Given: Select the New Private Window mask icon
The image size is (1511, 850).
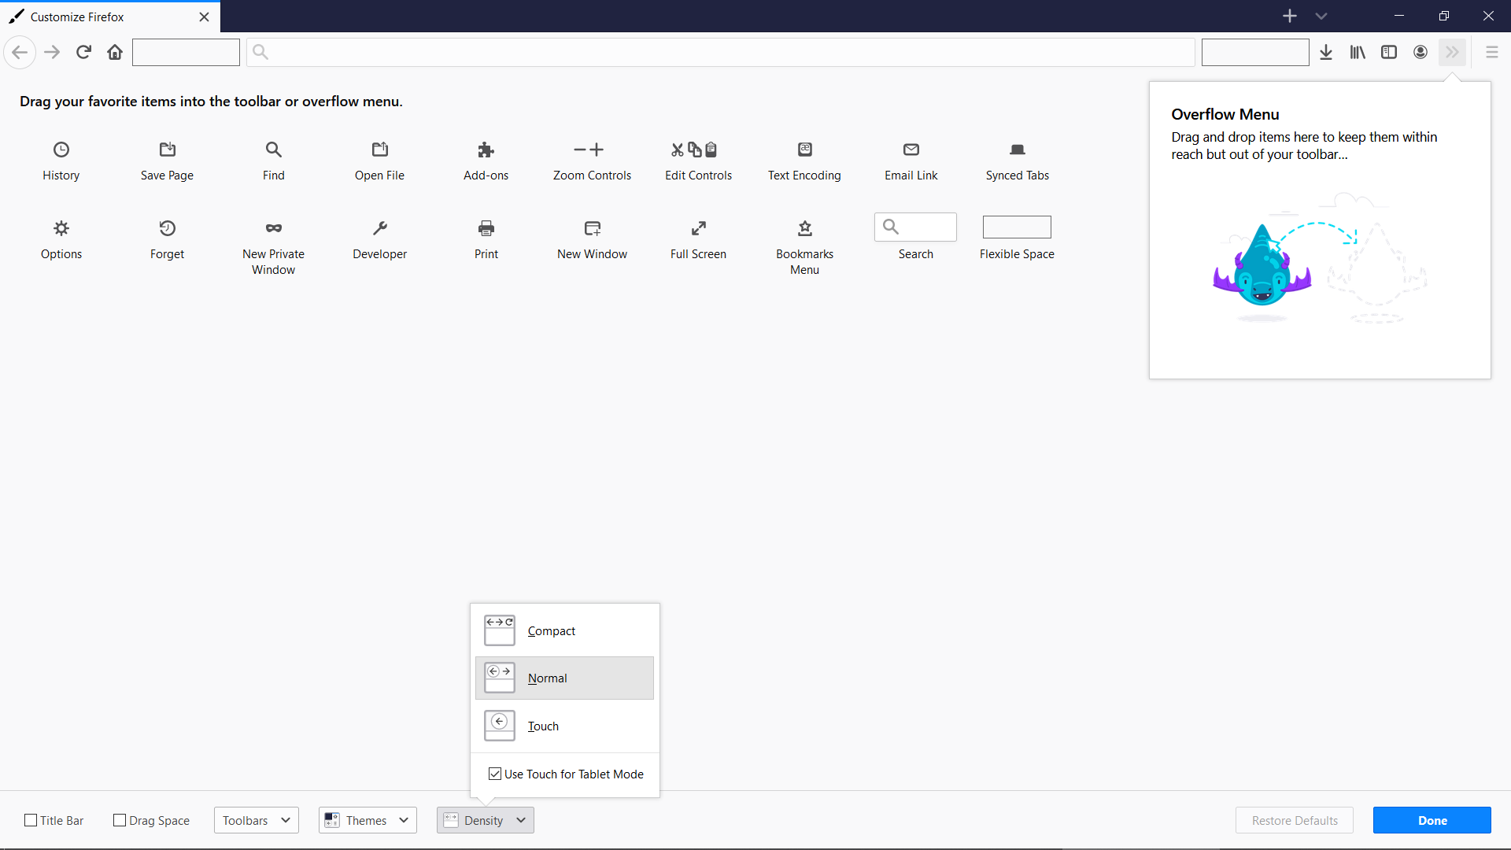Looking at the screenshot, I should [273, 228].
